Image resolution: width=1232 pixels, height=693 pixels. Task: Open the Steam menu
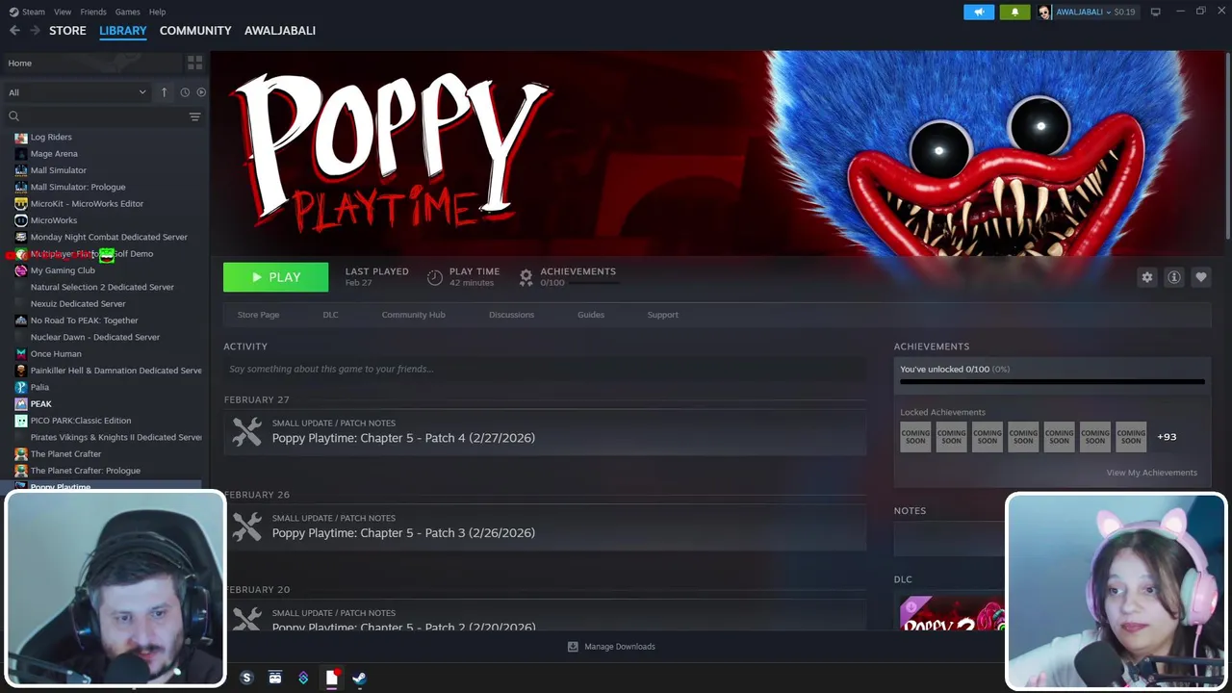tap(27, 12)
